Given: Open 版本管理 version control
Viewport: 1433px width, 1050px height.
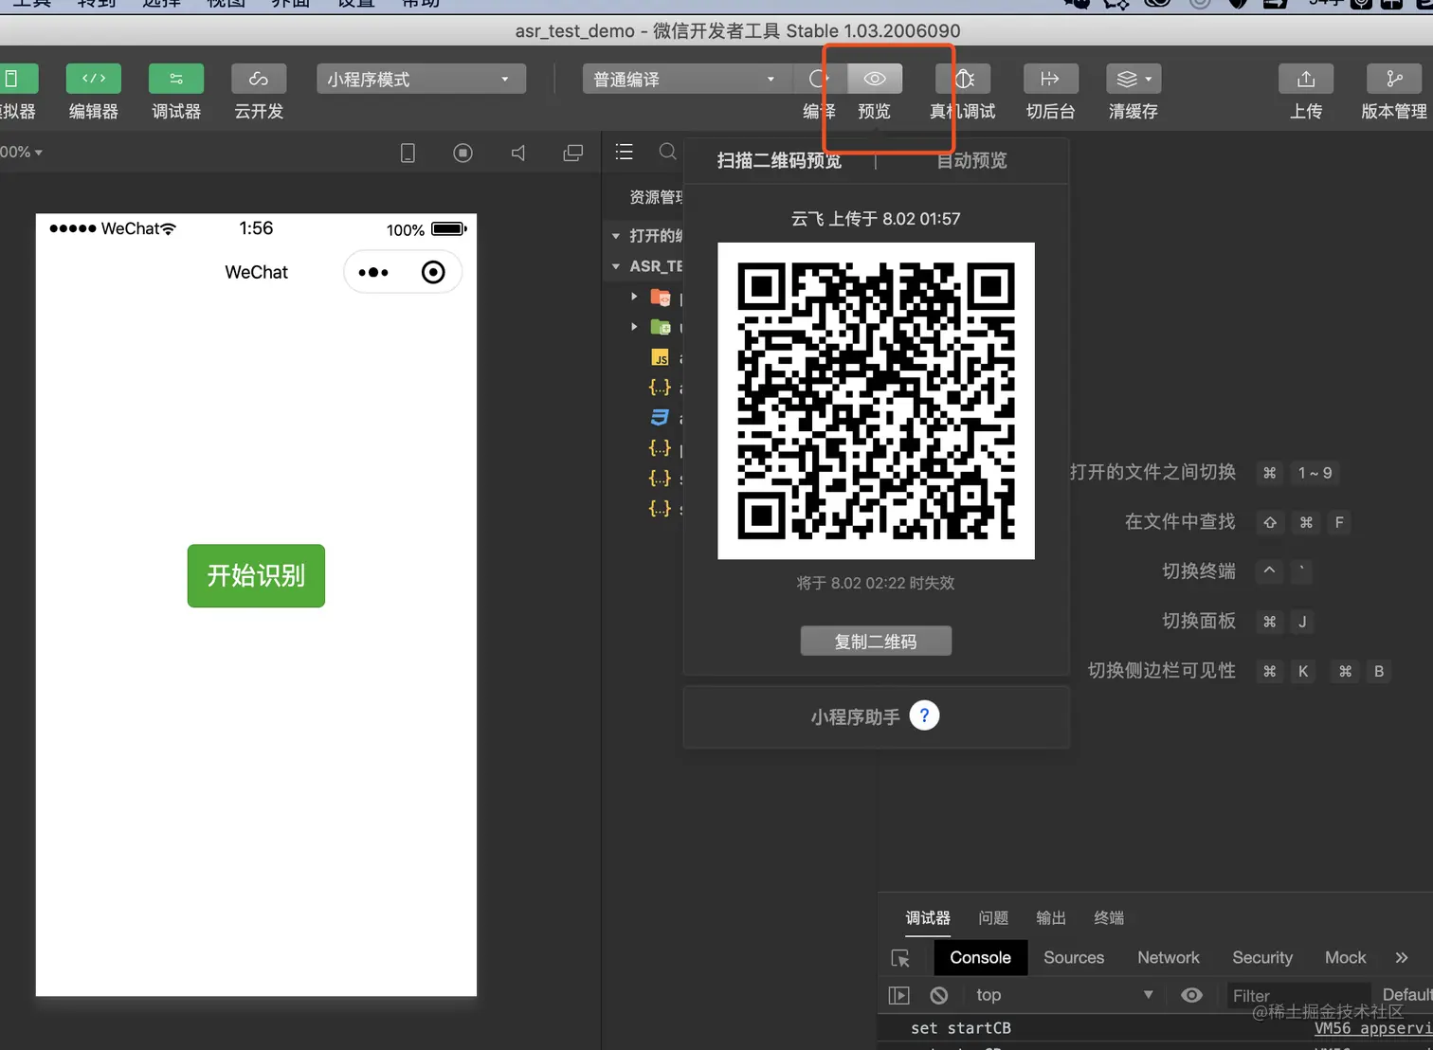Looking at the screenshot, I should coord(1394,79).
